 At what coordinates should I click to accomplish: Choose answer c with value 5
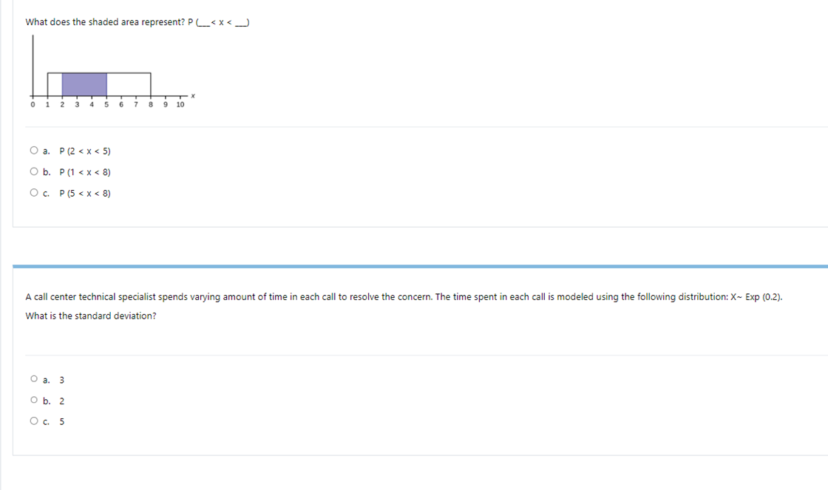pos(34,421)
